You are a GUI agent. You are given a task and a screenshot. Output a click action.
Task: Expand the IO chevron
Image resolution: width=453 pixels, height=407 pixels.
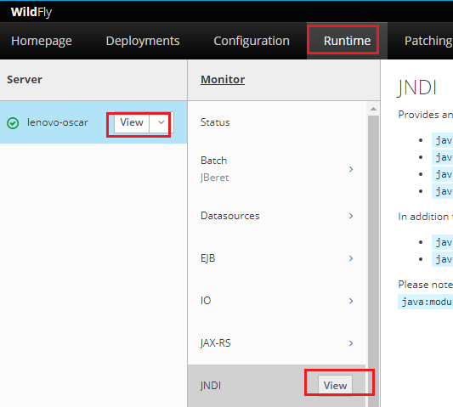point(351,301)
